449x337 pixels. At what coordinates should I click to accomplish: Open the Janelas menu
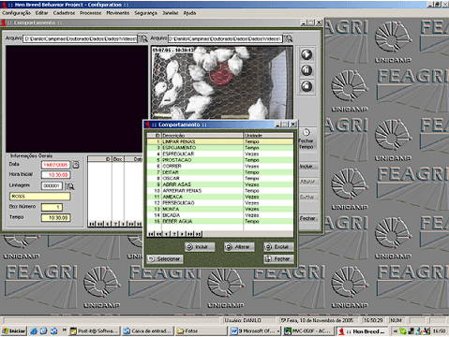[x=171, y=13]
